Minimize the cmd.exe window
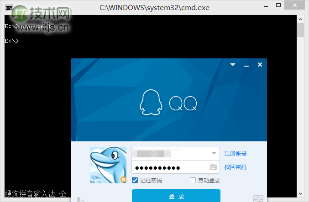 pyautogui.click(x=266, y=6)
